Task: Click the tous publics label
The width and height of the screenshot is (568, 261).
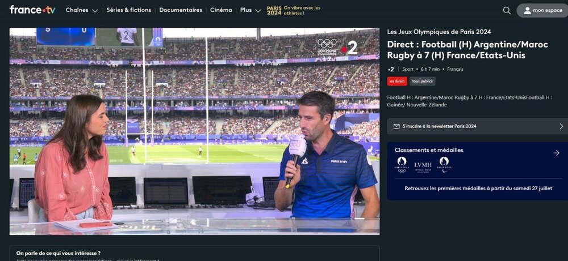Action: point(423,82)
